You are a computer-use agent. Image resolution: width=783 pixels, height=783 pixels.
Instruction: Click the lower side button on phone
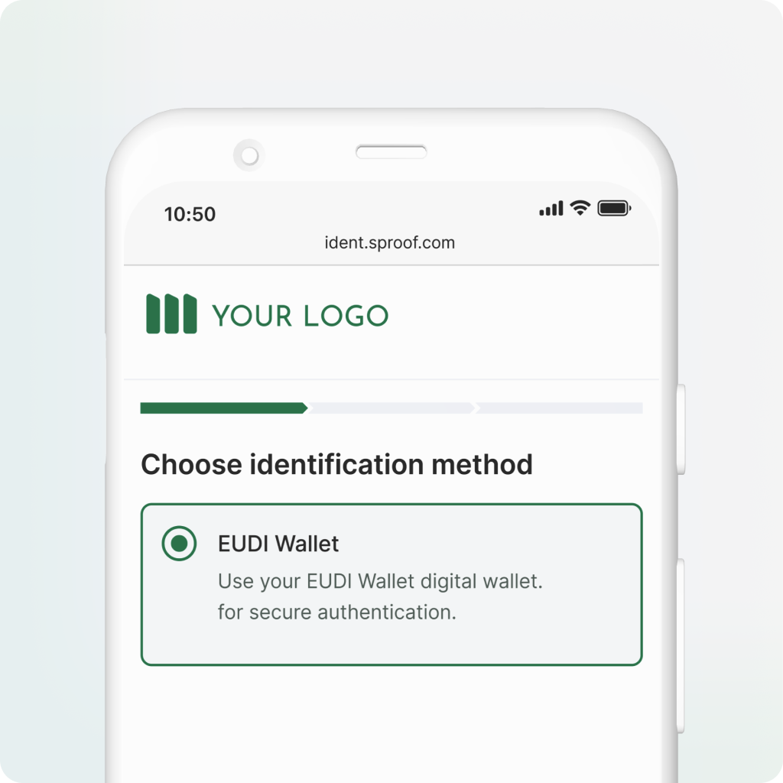pos(681,647)
